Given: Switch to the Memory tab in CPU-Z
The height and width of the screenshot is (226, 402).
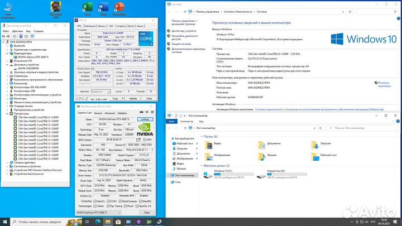Looking at the screenshot, I should (x=102, y=26).
